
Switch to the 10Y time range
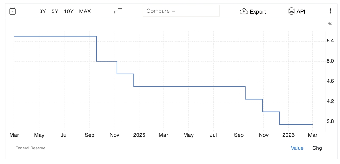coord(69,11)
